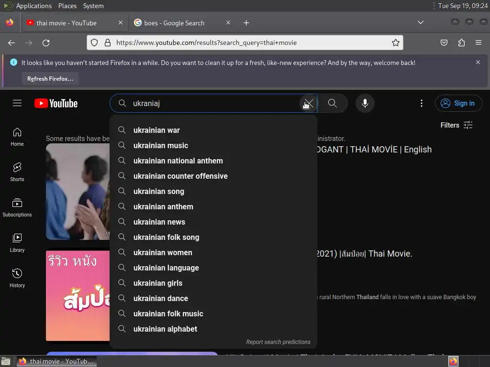Click Report search predictions link

pyautogui.click(x=278, y=342)
